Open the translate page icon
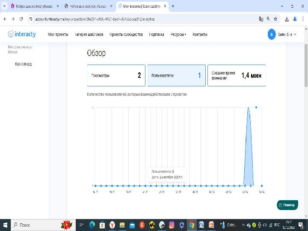The image size is (308, 231). [x=261, y=19]
